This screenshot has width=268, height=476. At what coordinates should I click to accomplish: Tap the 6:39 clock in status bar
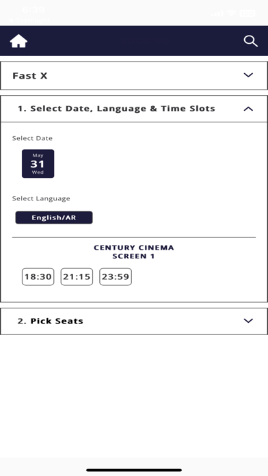click(33, 10)
